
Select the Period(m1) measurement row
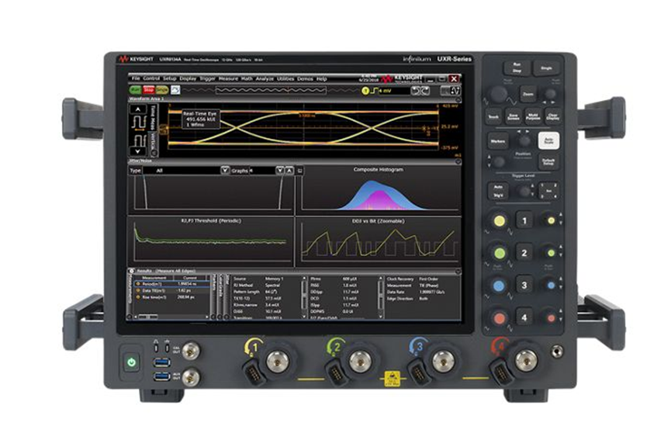[x=172, y=284]
